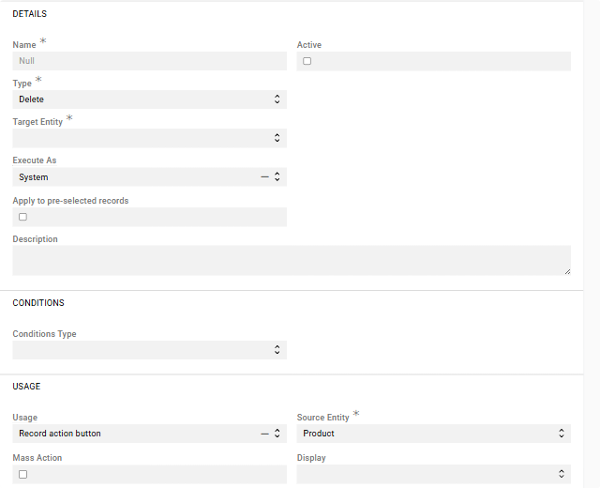Open the Execute As dropdown
600x488 pixels.
tap(277, 176)
